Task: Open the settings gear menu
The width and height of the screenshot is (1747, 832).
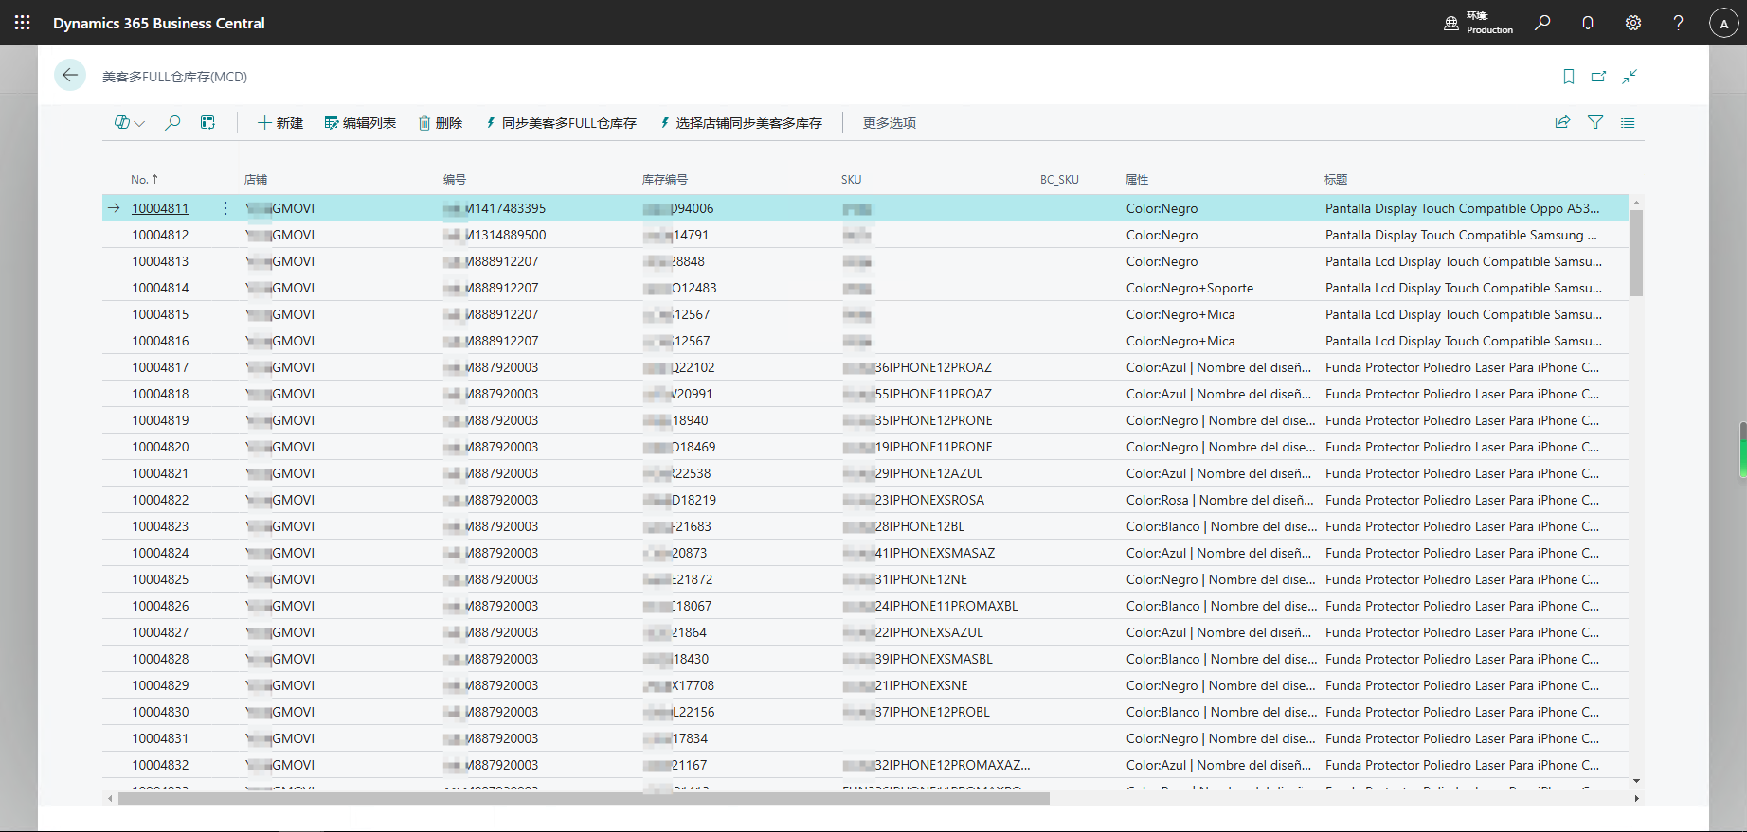Action: click(1633, 23)
